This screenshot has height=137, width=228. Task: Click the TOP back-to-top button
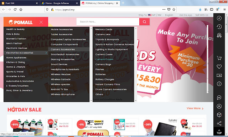[219, 132]
